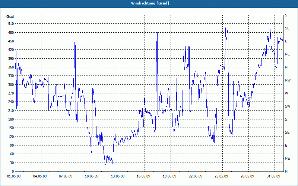Select the 450 tick label on the degree axis

coord(11,41)
